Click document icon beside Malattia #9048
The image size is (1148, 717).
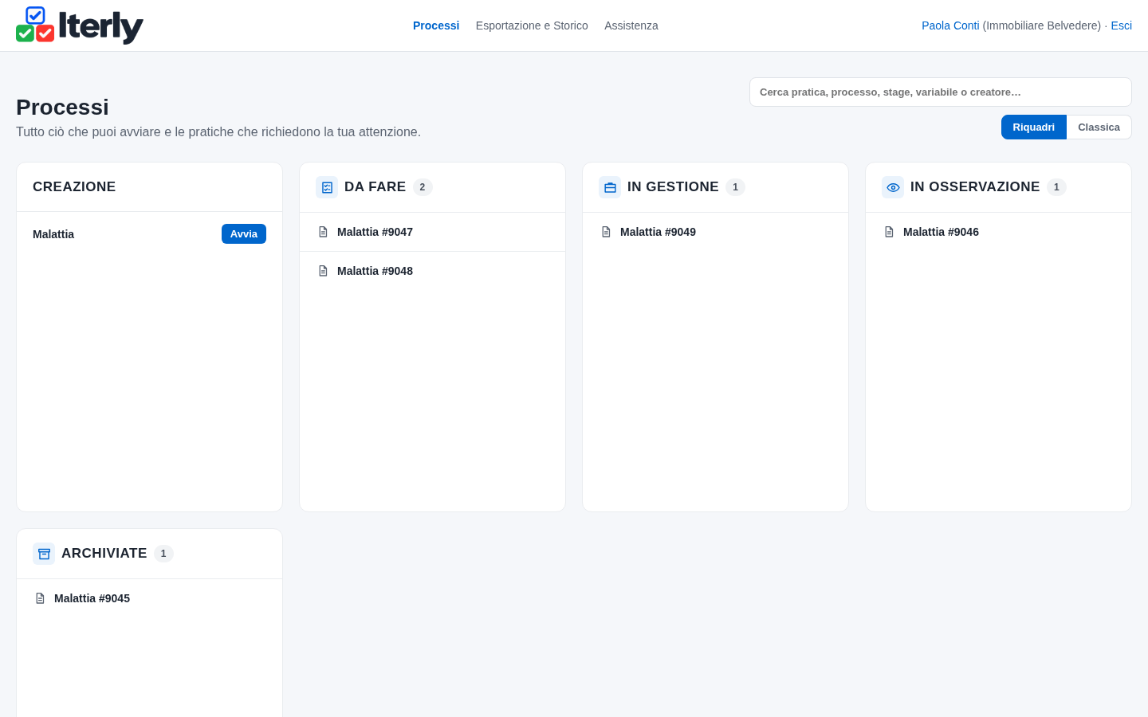pyautogui.click(x=323, y=271)
